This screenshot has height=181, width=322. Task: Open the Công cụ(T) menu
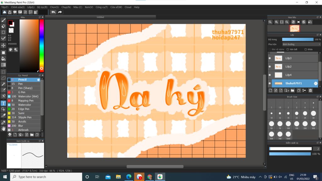pyautogui.click(x=102, y=7)
